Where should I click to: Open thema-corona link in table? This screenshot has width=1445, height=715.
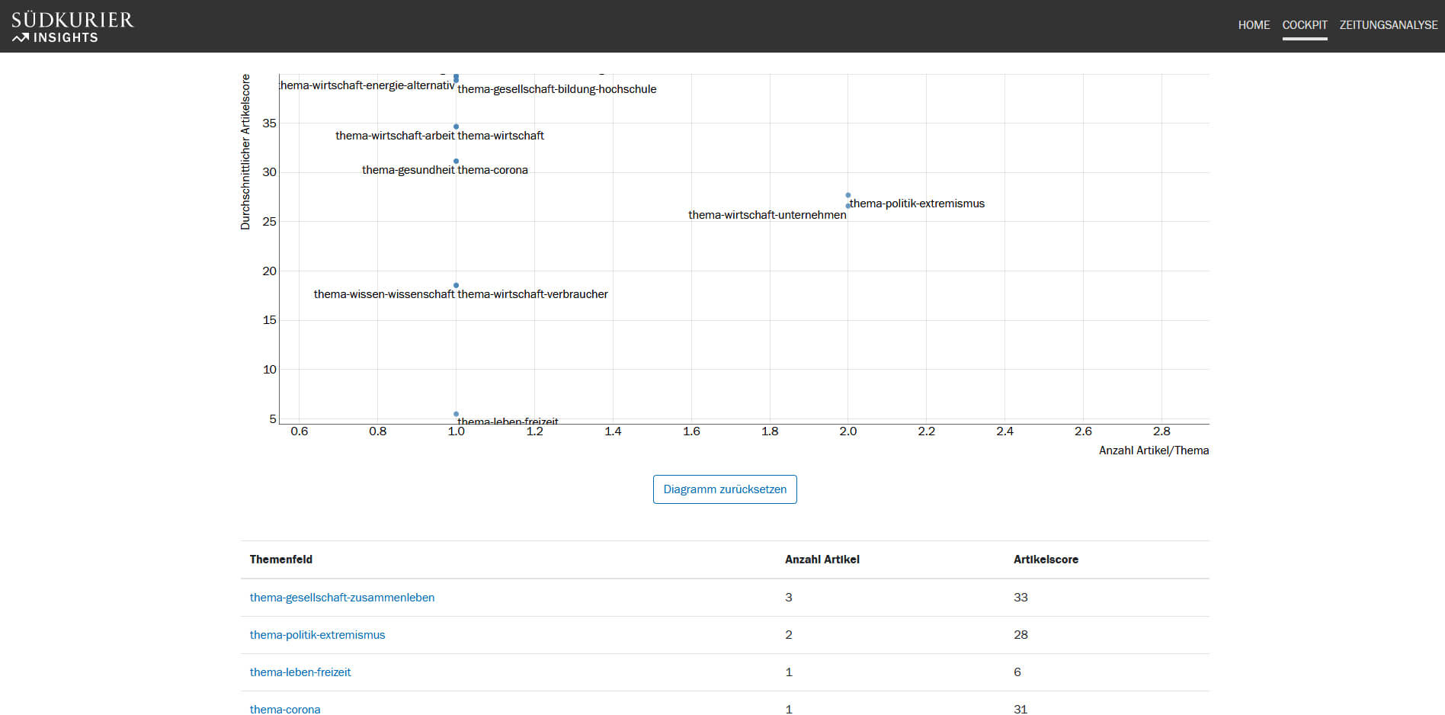[x=285, y=709]
